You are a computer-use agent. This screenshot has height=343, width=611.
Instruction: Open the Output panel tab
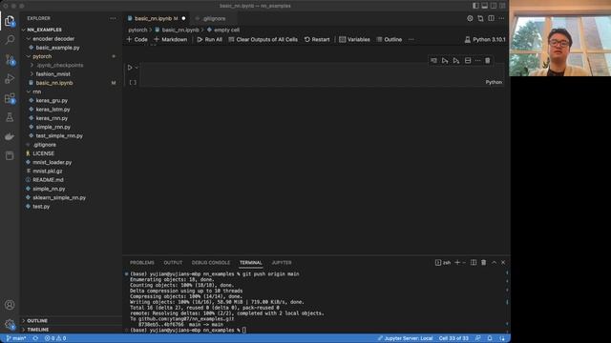(173, 263)
